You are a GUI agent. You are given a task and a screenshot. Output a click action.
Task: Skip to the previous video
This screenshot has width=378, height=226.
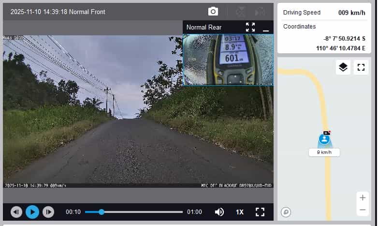[x=16, y=212]
